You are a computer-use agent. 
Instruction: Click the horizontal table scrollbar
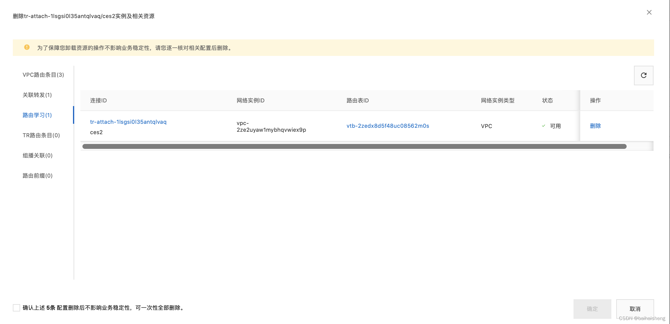[354, 146]
